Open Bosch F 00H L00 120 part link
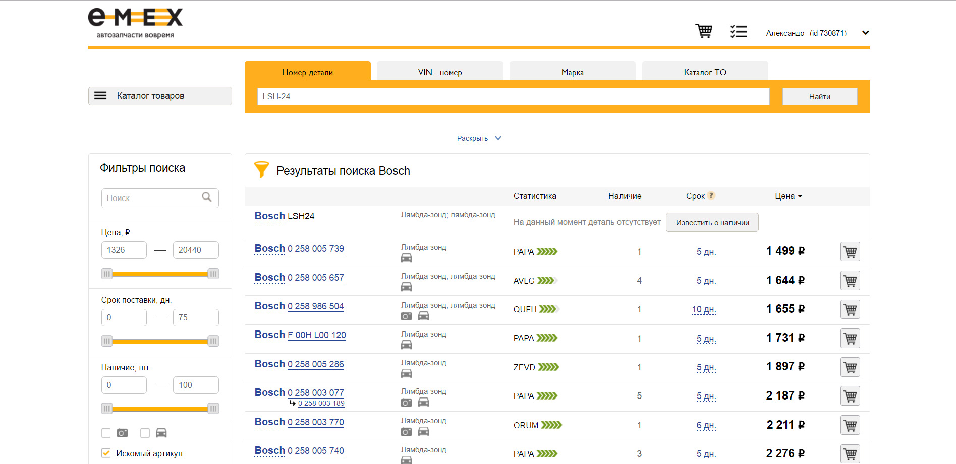This screenshot has width=956, height=464. point(317,335)
